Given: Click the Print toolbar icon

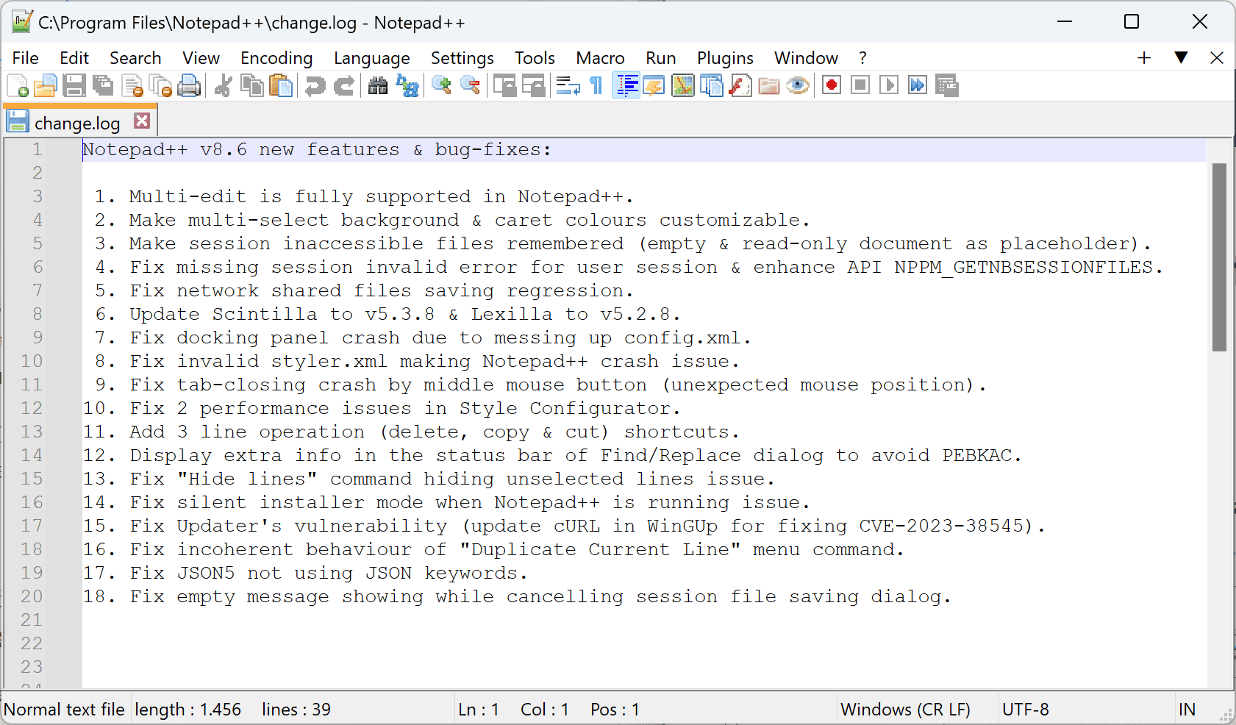Looking at the screenshot, I should tap(189, 86).
